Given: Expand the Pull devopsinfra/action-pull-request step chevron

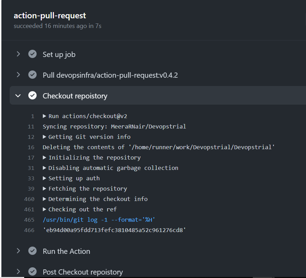Looking at the screenshot, I should (x=18, y=75).
